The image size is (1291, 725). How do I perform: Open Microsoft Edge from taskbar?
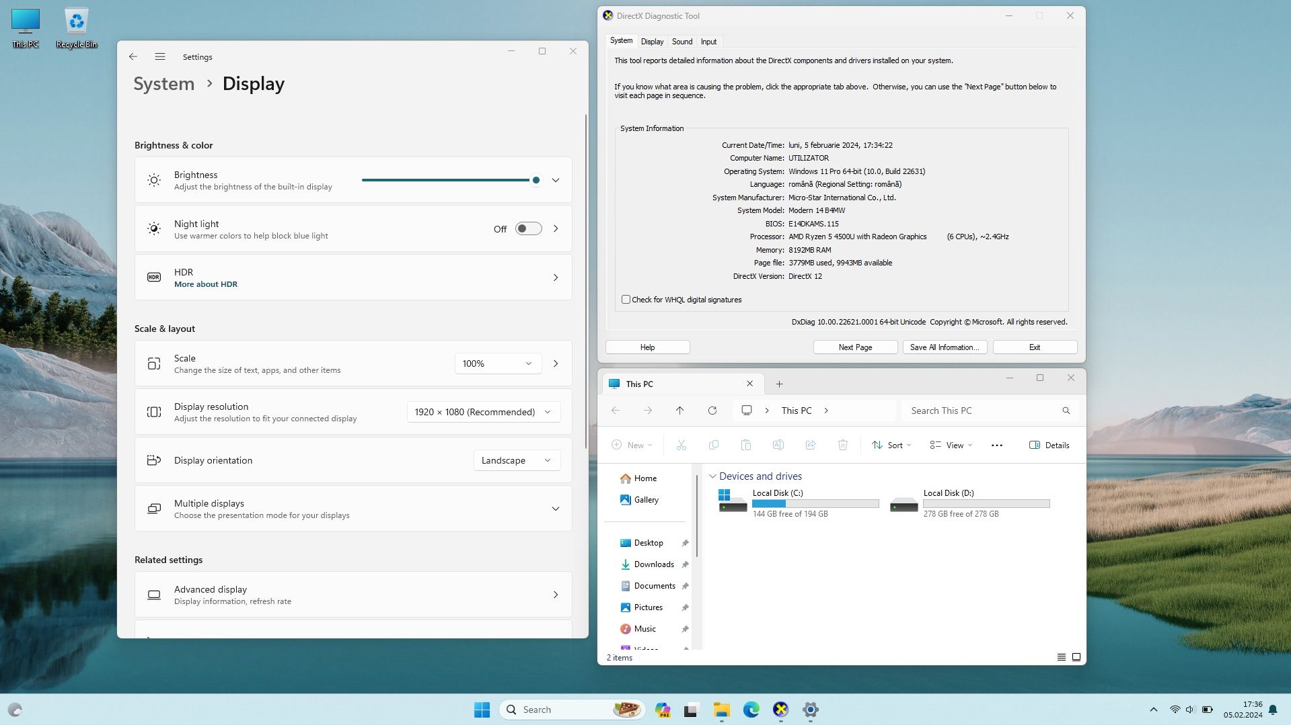pyautogui.click(x=751, y=710)
